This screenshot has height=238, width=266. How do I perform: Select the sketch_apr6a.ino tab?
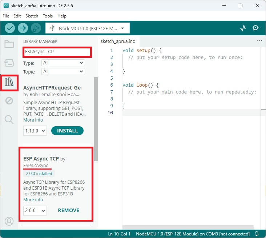118,41
